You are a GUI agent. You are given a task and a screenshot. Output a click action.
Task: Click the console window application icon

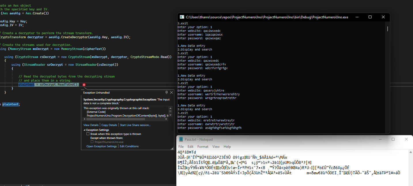coord(182,17)
